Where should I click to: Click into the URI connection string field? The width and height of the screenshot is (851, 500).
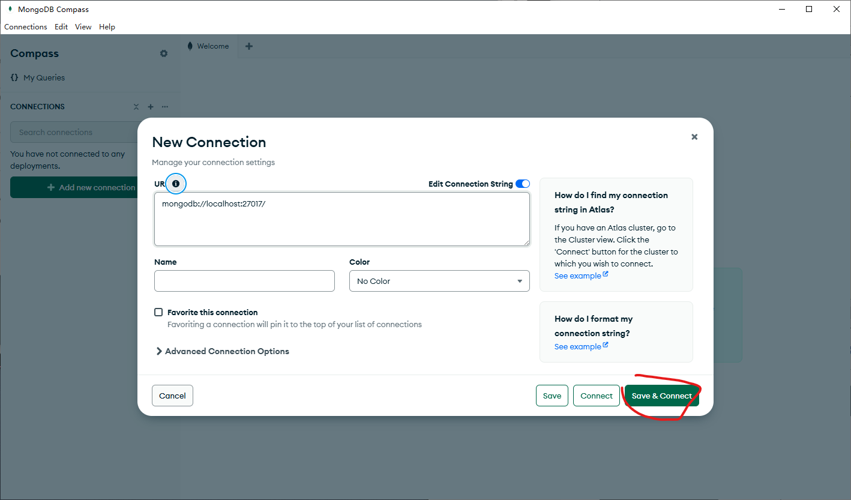[x=342, y=219]
